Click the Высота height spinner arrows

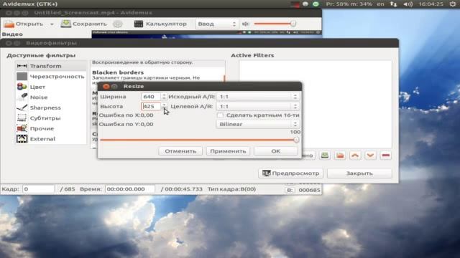pos(164,106)
